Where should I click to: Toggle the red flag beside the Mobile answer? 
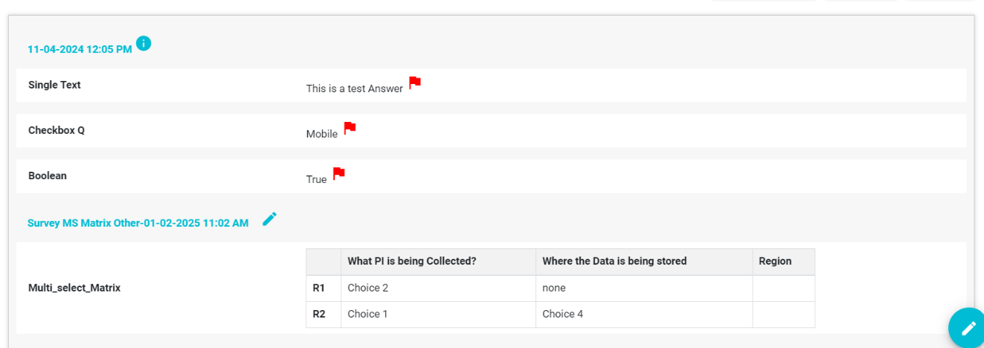point(350,128)
